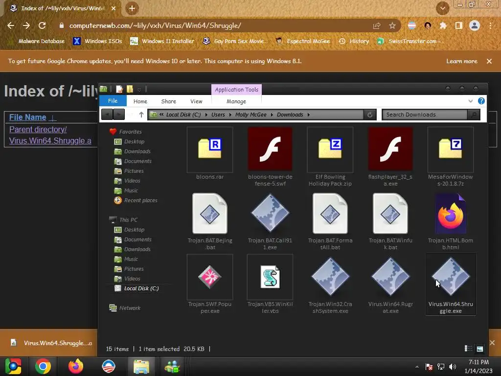Select the Virus.Win64.Rugrat.exe file
This screenshot has height=376, width=501.
click(x=390, y=284)
